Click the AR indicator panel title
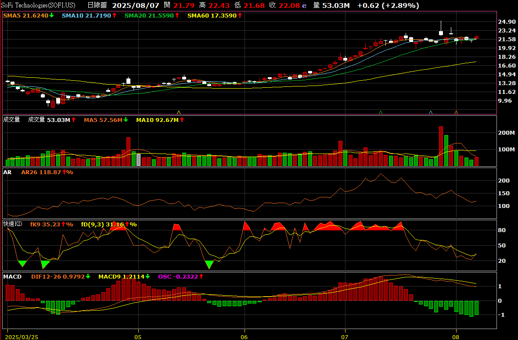This screenshot has width=518, height=340. pos(7,172)
